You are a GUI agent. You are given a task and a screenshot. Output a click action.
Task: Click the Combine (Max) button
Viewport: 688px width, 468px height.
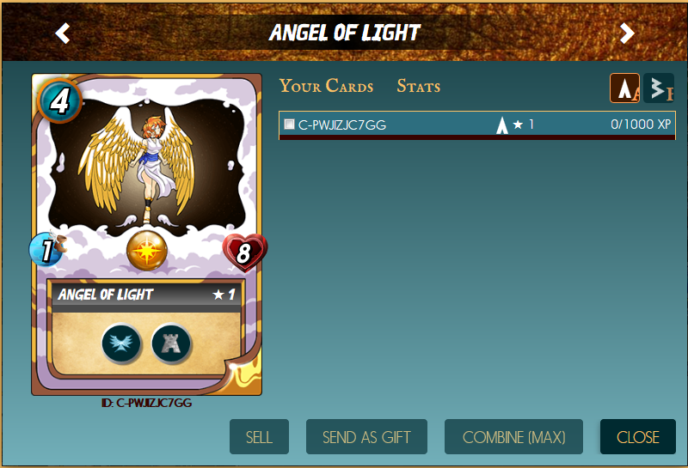pyautogui.click(x=513, y=436)
